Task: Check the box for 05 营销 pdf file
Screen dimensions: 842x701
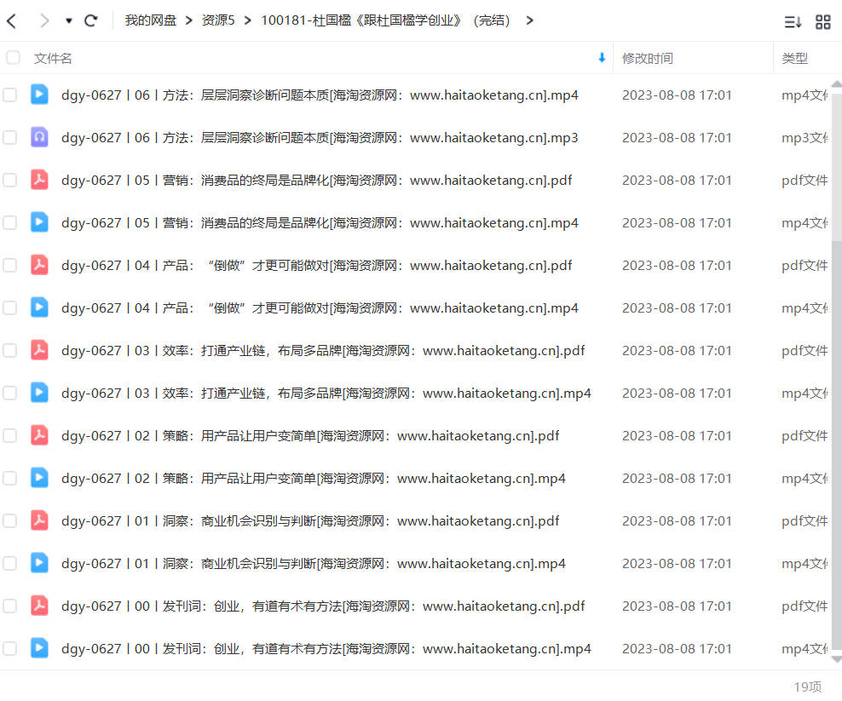Action: click(9, 180)
